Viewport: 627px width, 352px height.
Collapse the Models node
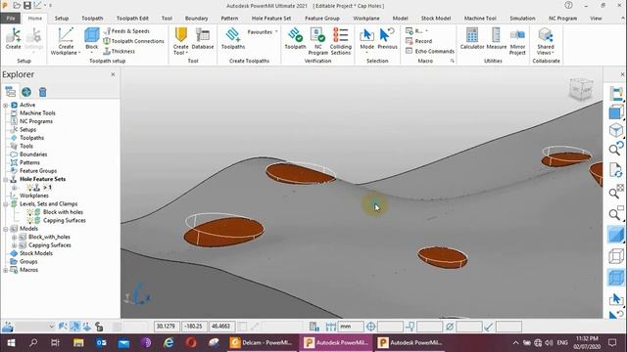(6, 229)
